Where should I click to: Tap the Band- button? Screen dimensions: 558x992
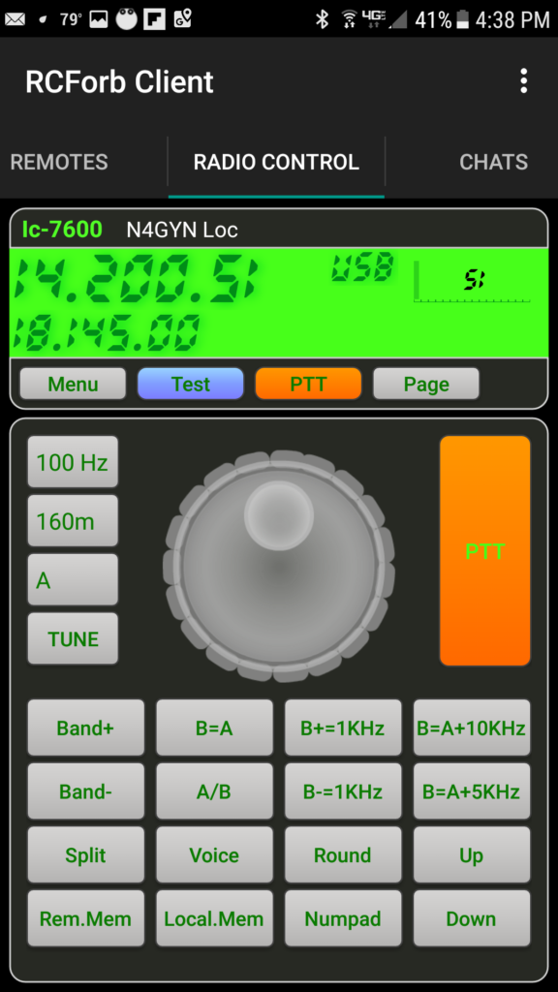point(85,790)
